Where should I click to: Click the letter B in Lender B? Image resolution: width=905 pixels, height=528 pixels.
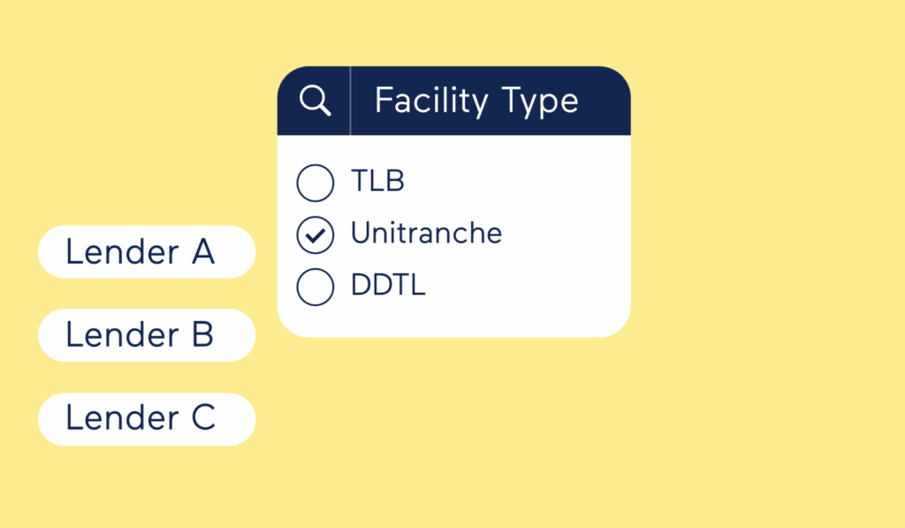click(x=202, y=335)
